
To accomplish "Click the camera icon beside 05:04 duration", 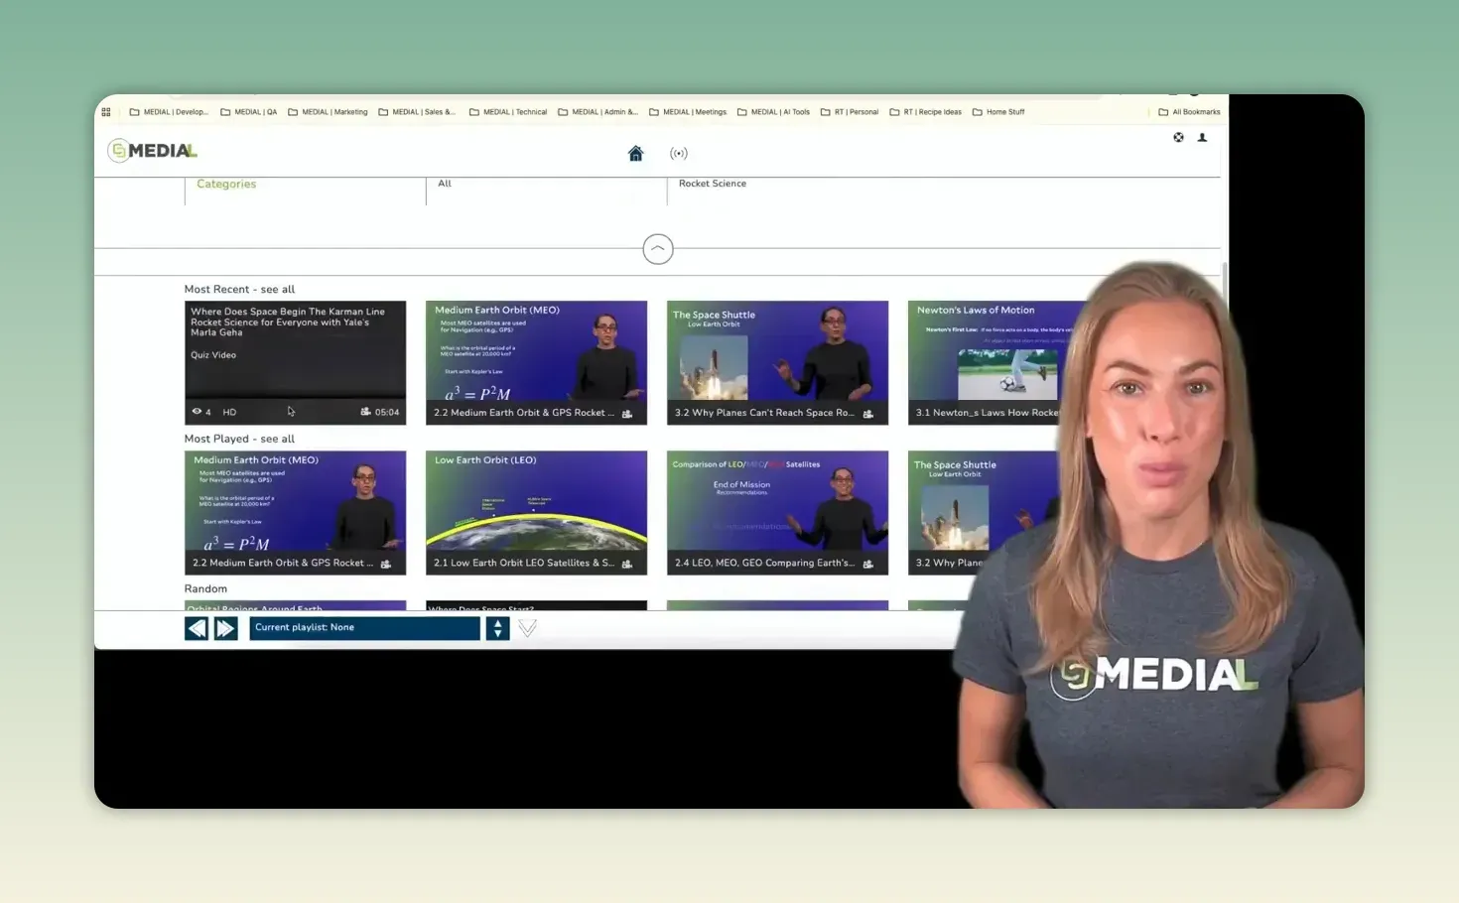I will tap(365, 412).
